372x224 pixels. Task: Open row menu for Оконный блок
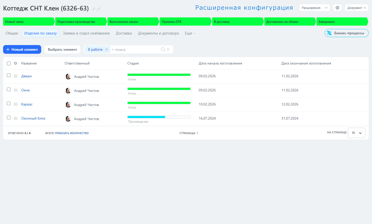[16, 118]
